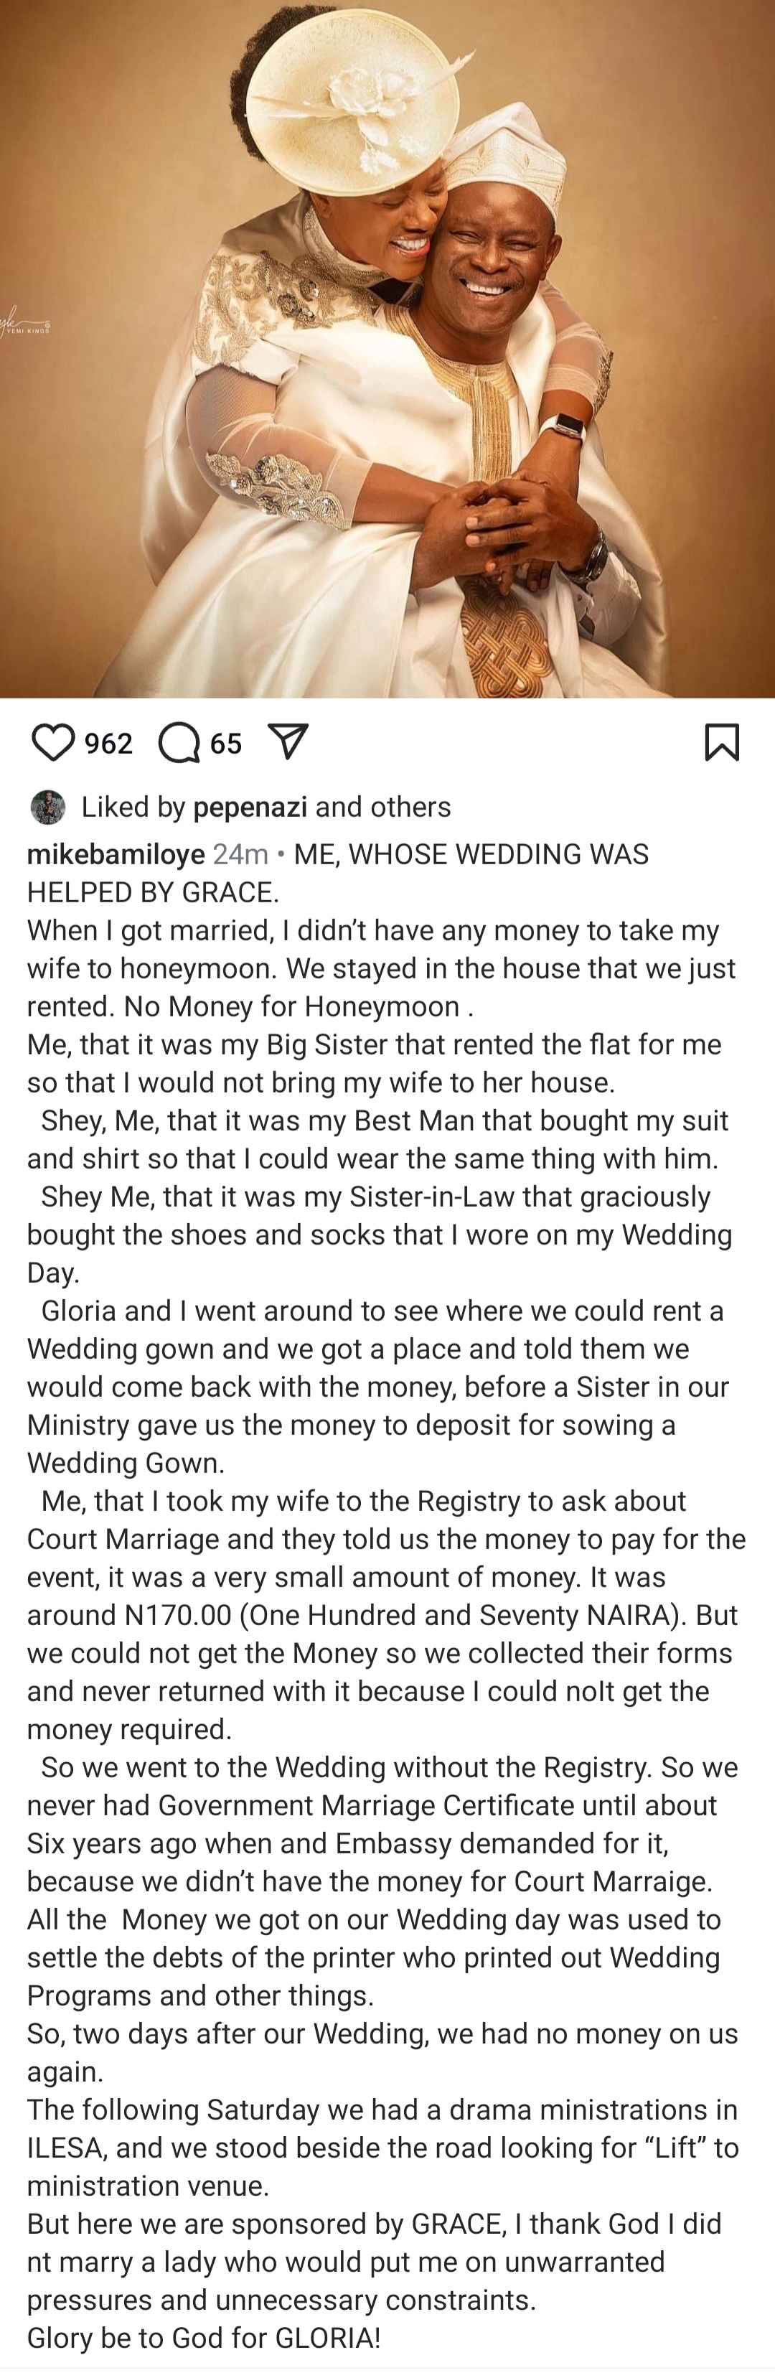Open comments via the speech bubble icon

tap(179, 742)
